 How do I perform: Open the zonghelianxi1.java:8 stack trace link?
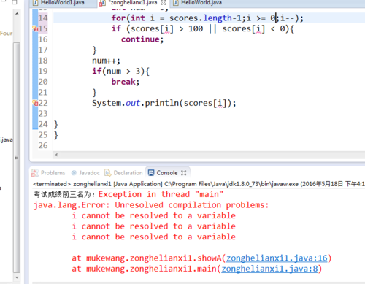point(269,269)
